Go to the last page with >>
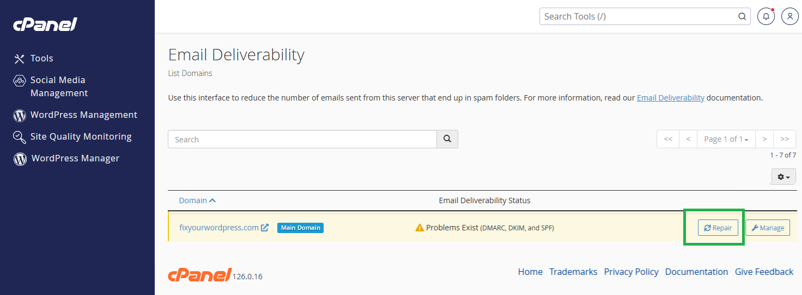The image size is (802, 295). click(785, 139)
